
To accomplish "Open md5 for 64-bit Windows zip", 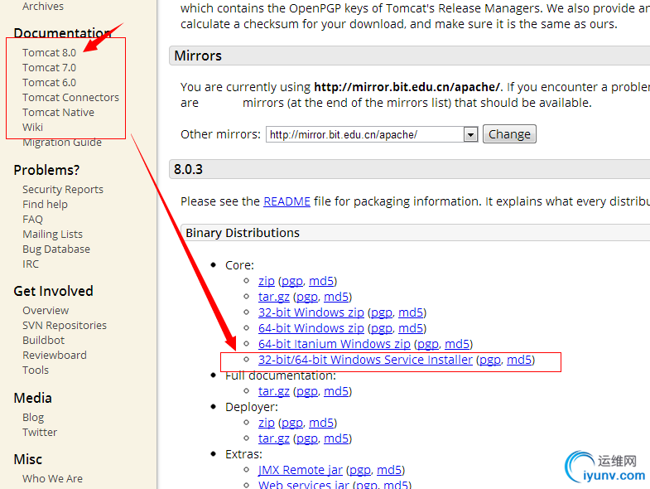I will point(411,328).
